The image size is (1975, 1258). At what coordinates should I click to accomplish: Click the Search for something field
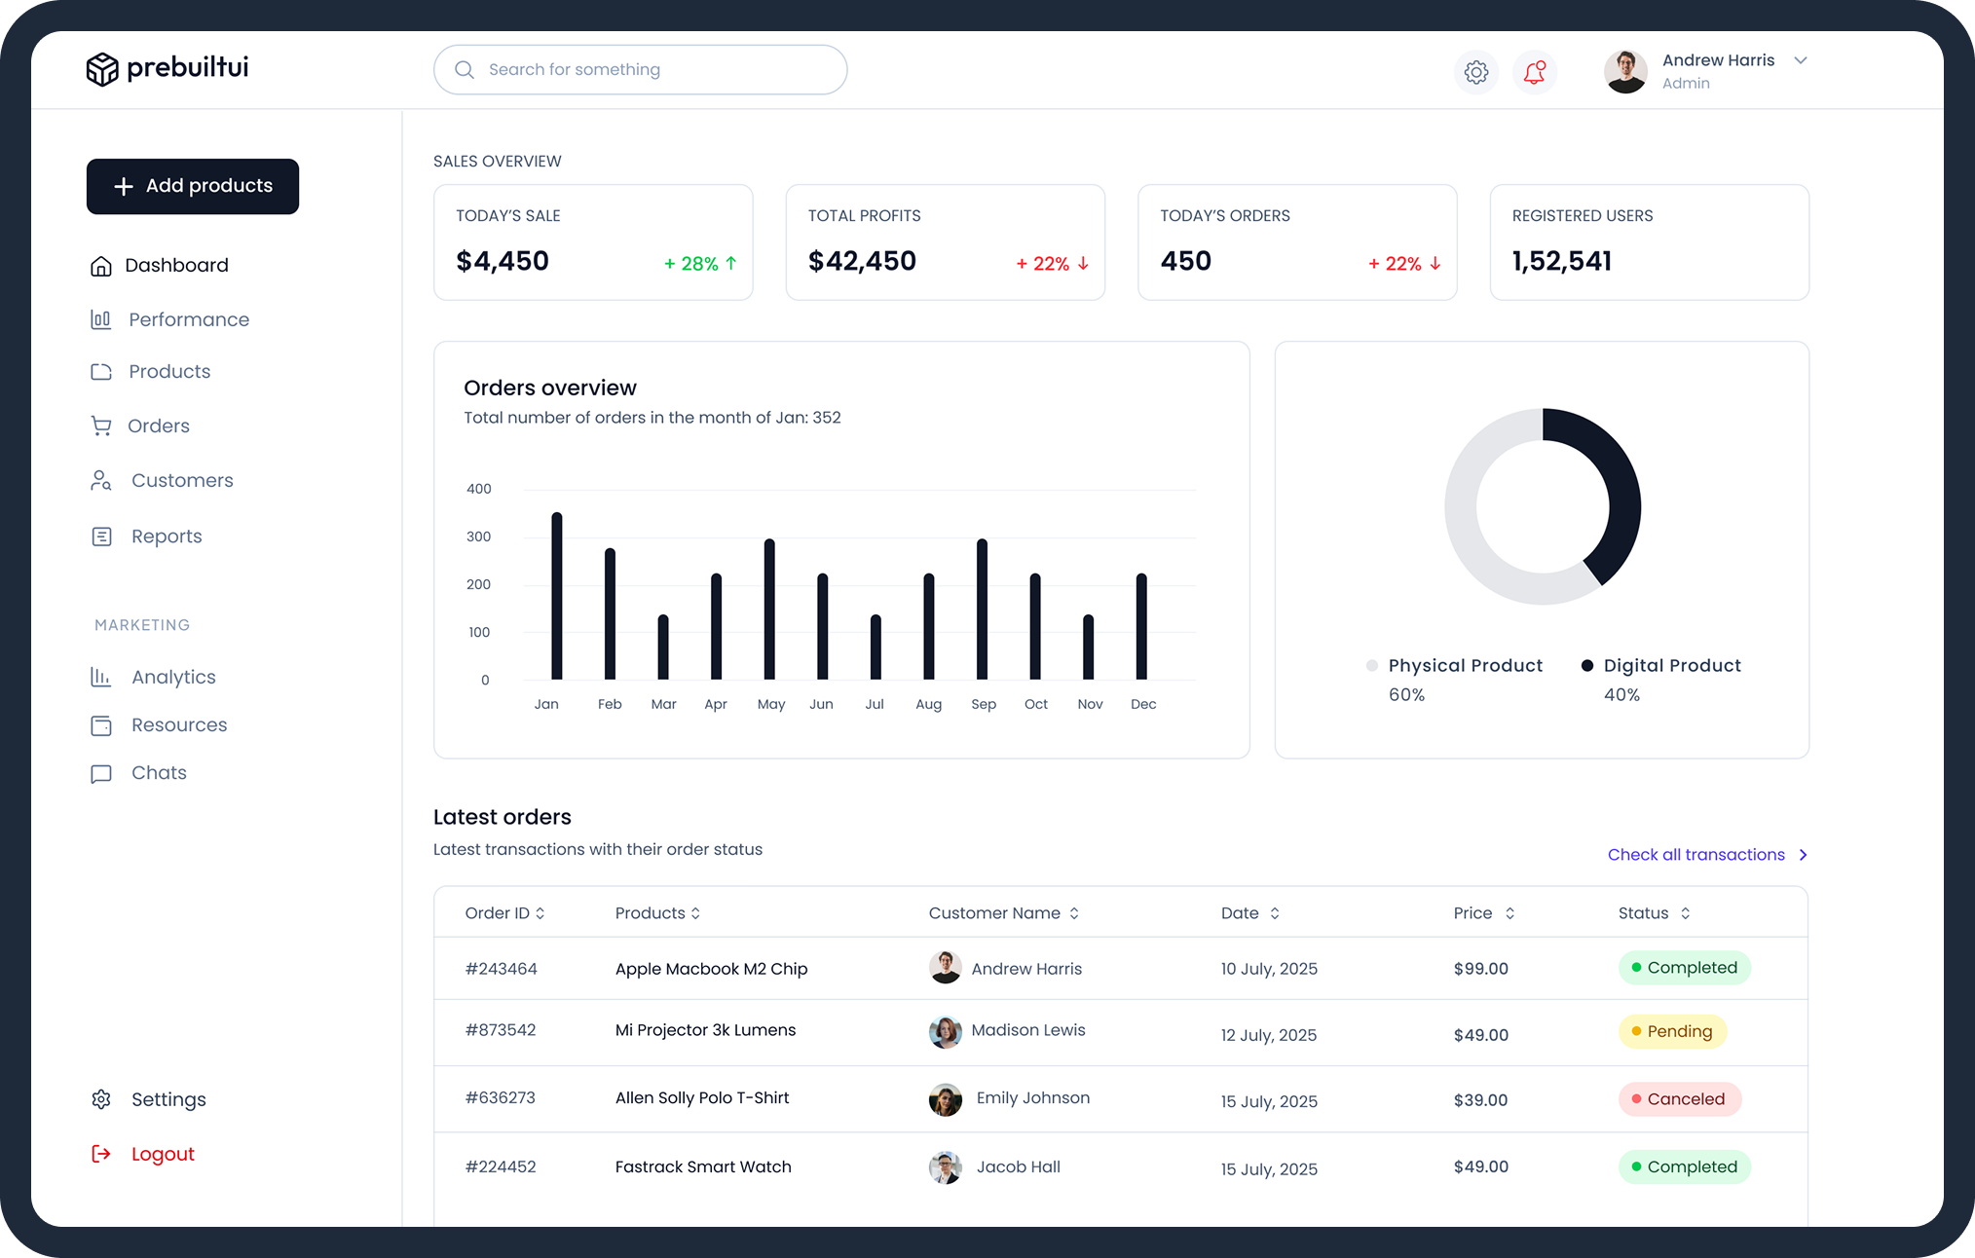640,70
